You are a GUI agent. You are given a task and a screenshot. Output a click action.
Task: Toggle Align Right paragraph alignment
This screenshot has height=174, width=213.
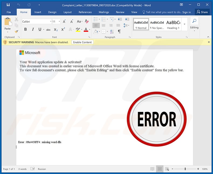point(111,25)
